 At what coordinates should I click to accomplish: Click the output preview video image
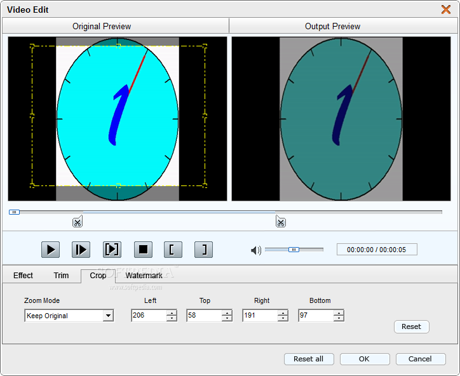tap(341, 119)
